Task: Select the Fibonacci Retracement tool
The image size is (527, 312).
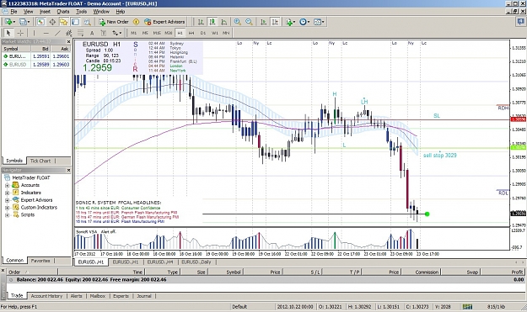Action: click(80, 33)
